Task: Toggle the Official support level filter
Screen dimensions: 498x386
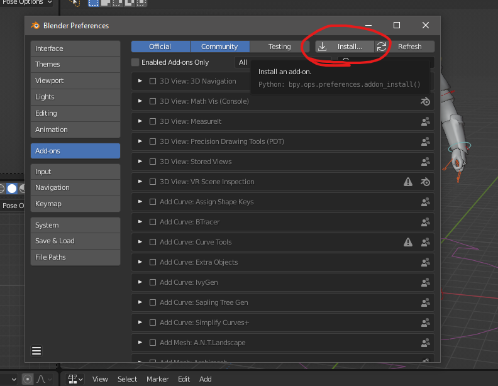Action: 160,47
